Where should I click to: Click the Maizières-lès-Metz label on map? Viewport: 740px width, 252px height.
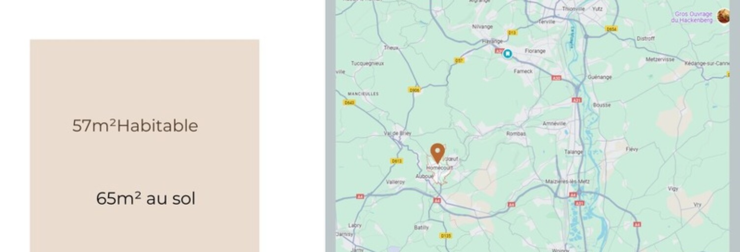567,181
